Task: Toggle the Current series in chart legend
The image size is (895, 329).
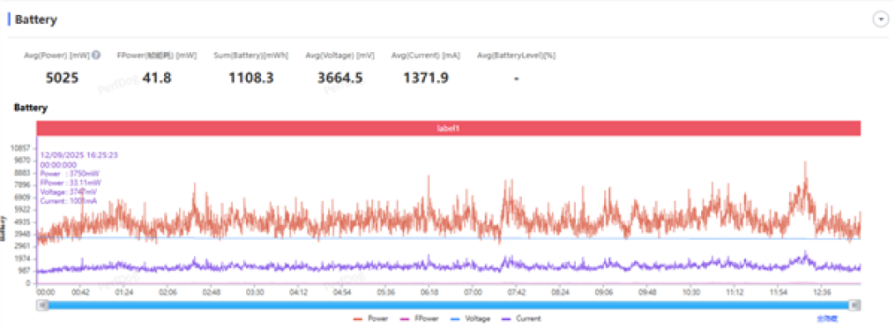Action: [520, 319]
